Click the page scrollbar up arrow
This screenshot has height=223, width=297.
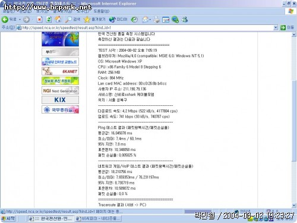(x=294, y=35)
